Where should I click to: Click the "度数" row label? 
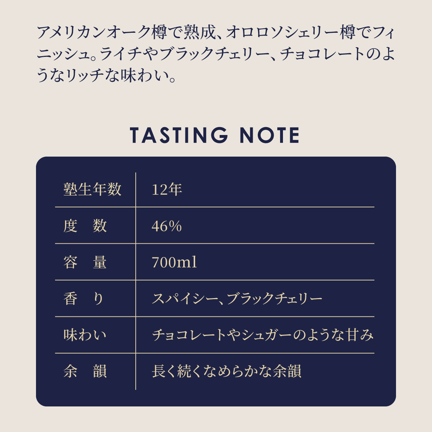(85, 226)
